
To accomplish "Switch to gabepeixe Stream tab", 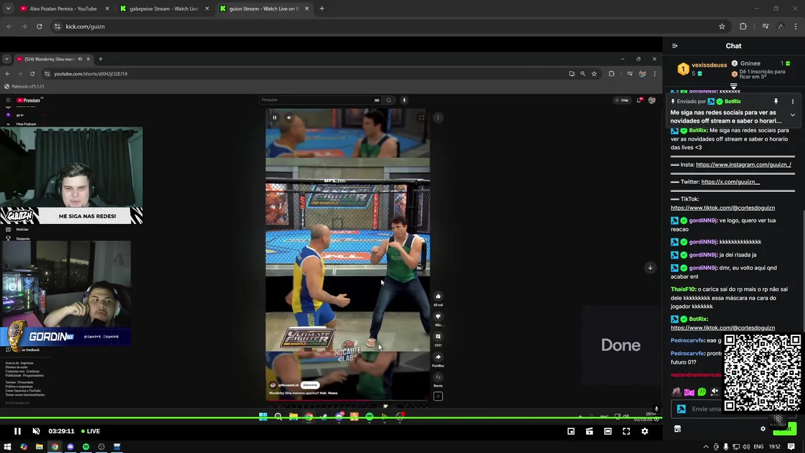I will (164, 9).
